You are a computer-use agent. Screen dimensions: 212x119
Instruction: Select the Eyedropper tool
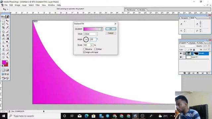point(7,54)
